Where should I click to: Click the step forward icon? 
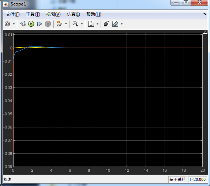coord(40,24)
